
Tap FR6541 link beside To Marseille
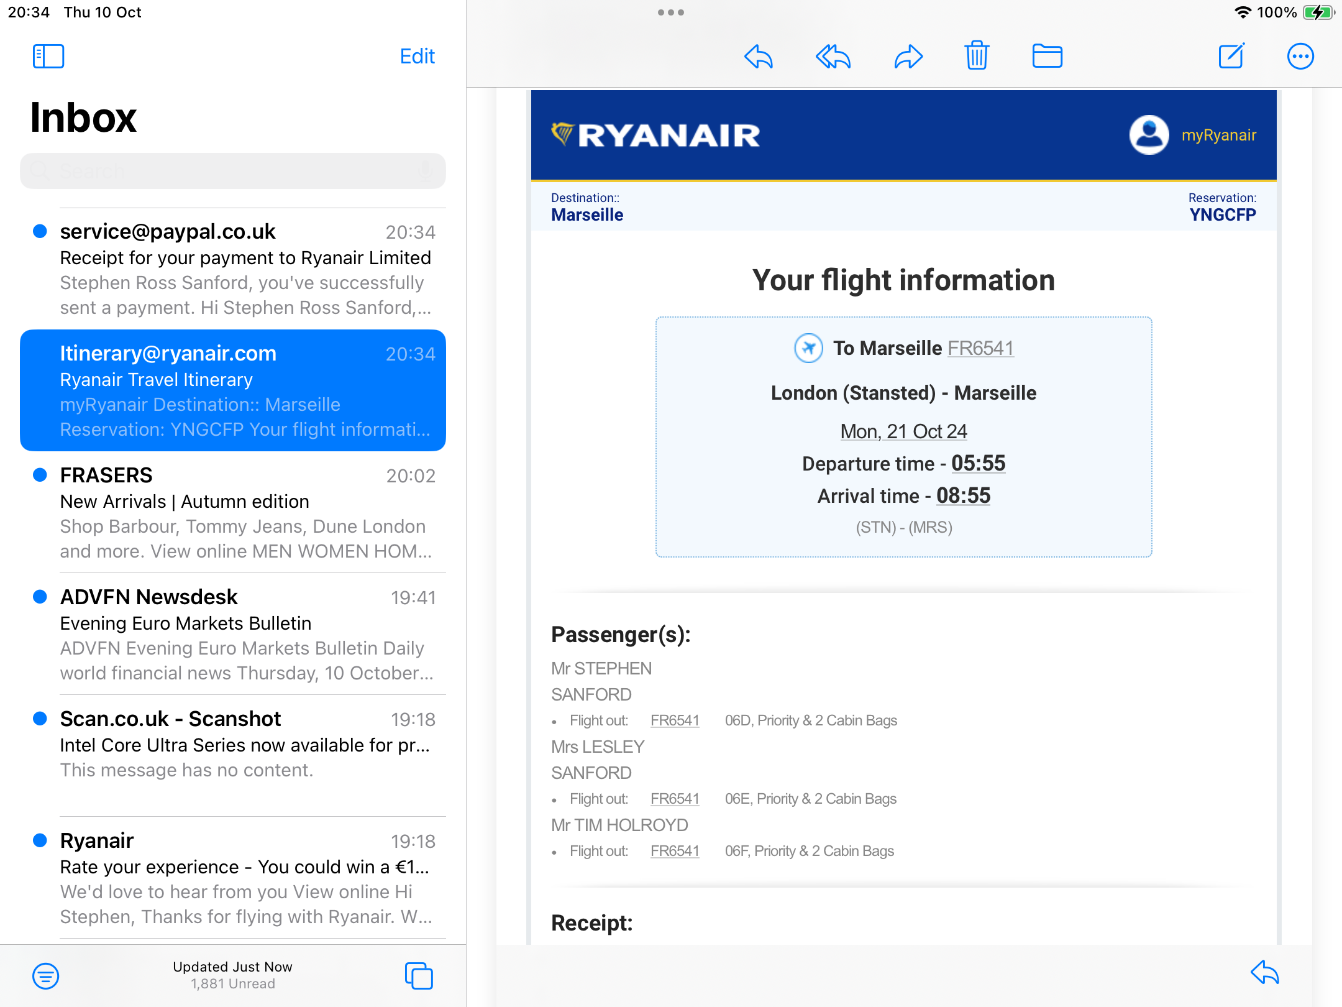980,348
